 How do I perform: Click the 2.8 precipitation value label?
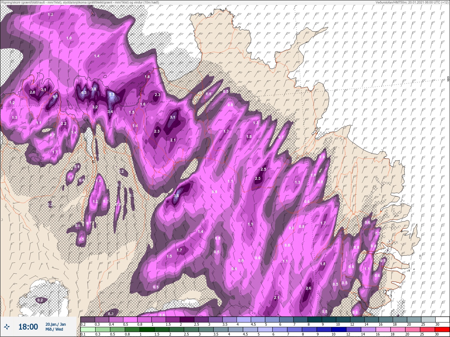tap(32, 92)
